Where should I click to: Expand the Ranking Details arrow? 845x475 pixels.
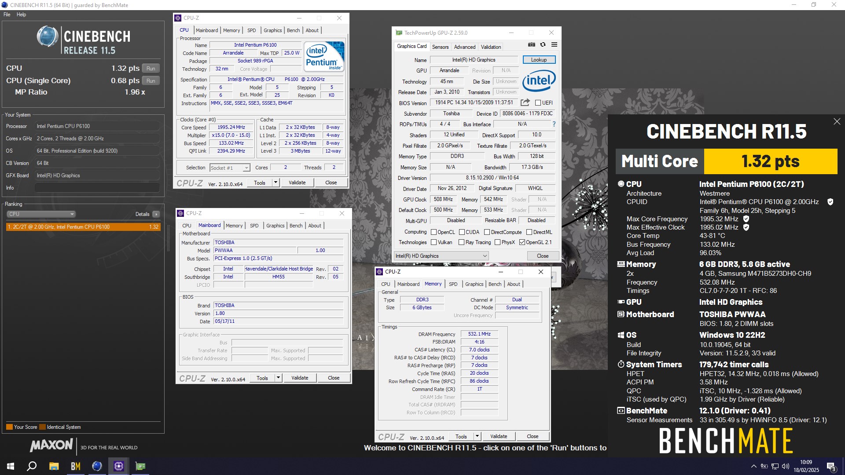[156, 214]
